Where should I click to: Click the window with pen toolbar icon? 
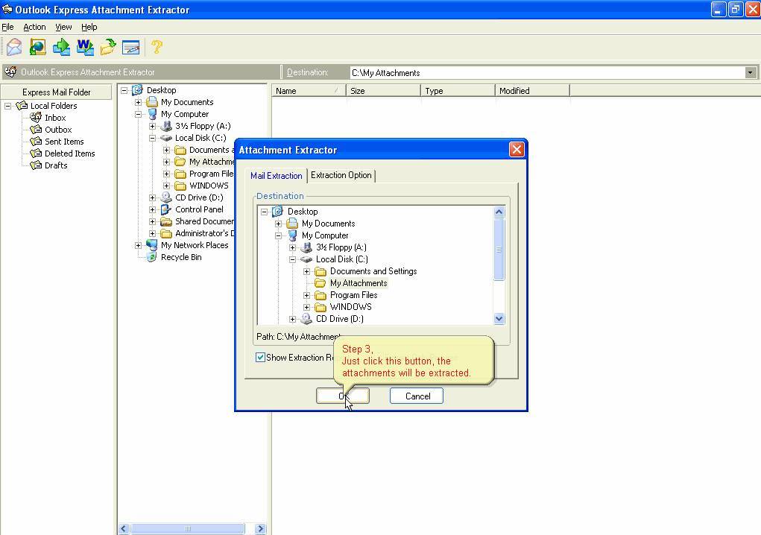(131, 47)
